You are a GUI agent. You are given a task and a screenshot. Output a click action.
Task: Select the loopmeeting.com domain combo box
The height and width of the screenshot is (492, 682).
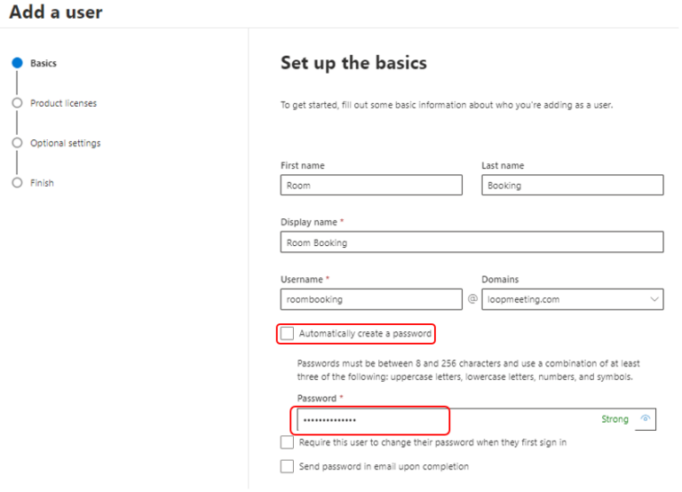[573, 299]
